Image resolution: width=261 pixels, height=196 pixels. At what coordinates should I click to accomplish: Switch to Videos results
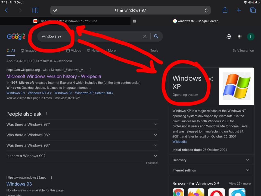click(x=74, y=51)
